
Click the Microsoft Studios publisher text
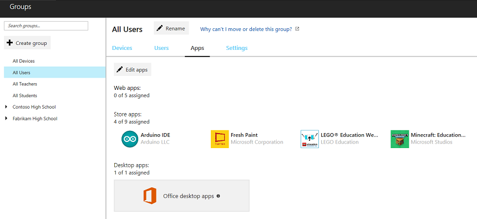tap(432, 142)
